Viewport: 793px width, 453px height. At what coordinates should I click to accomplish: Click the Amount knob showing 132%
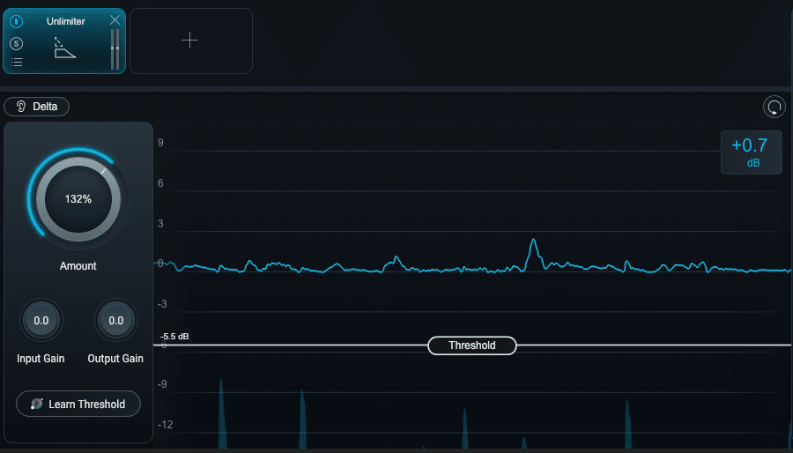click(78, 199)
